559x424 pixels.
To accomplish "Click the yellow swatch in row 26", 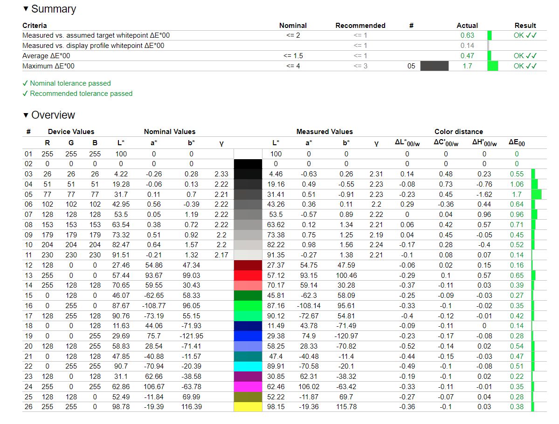I will [x=248, y=407].
